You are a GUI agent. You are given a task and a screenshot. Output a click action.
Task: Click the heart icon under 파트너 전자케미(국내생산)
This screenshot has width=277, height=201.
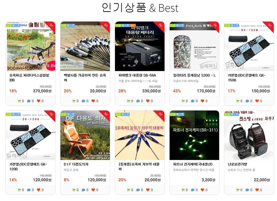click(x=202, y=190)
